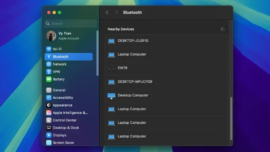Click the nearby devices loading spinner

point(223,29)
